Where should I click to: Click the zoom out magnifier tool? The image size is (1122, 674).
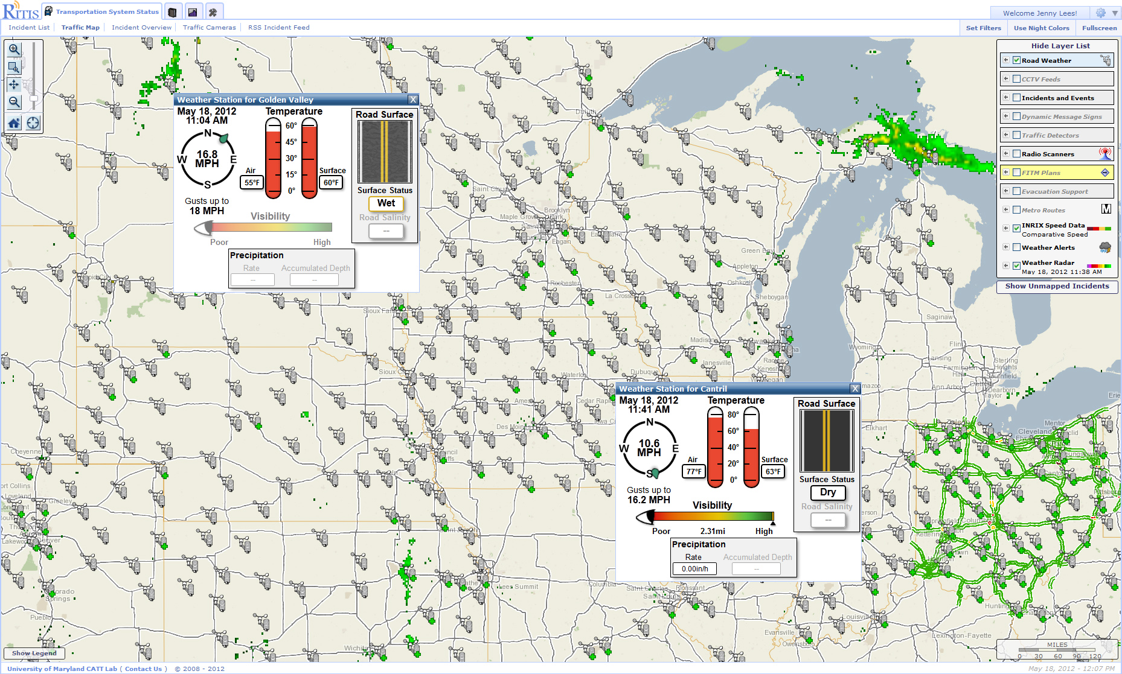(x=14, y=102)
